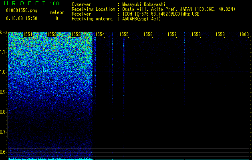Click the 1559 time marker

[220, 34]
